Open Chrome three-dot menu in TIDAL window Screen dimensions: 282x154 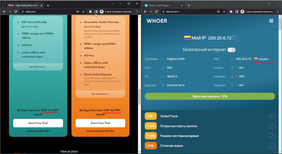pyautogui.click(x=137, y=12)
